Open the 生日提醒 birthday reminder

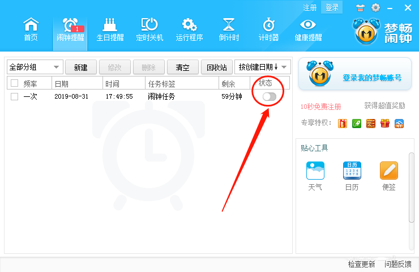coord(110,29)
